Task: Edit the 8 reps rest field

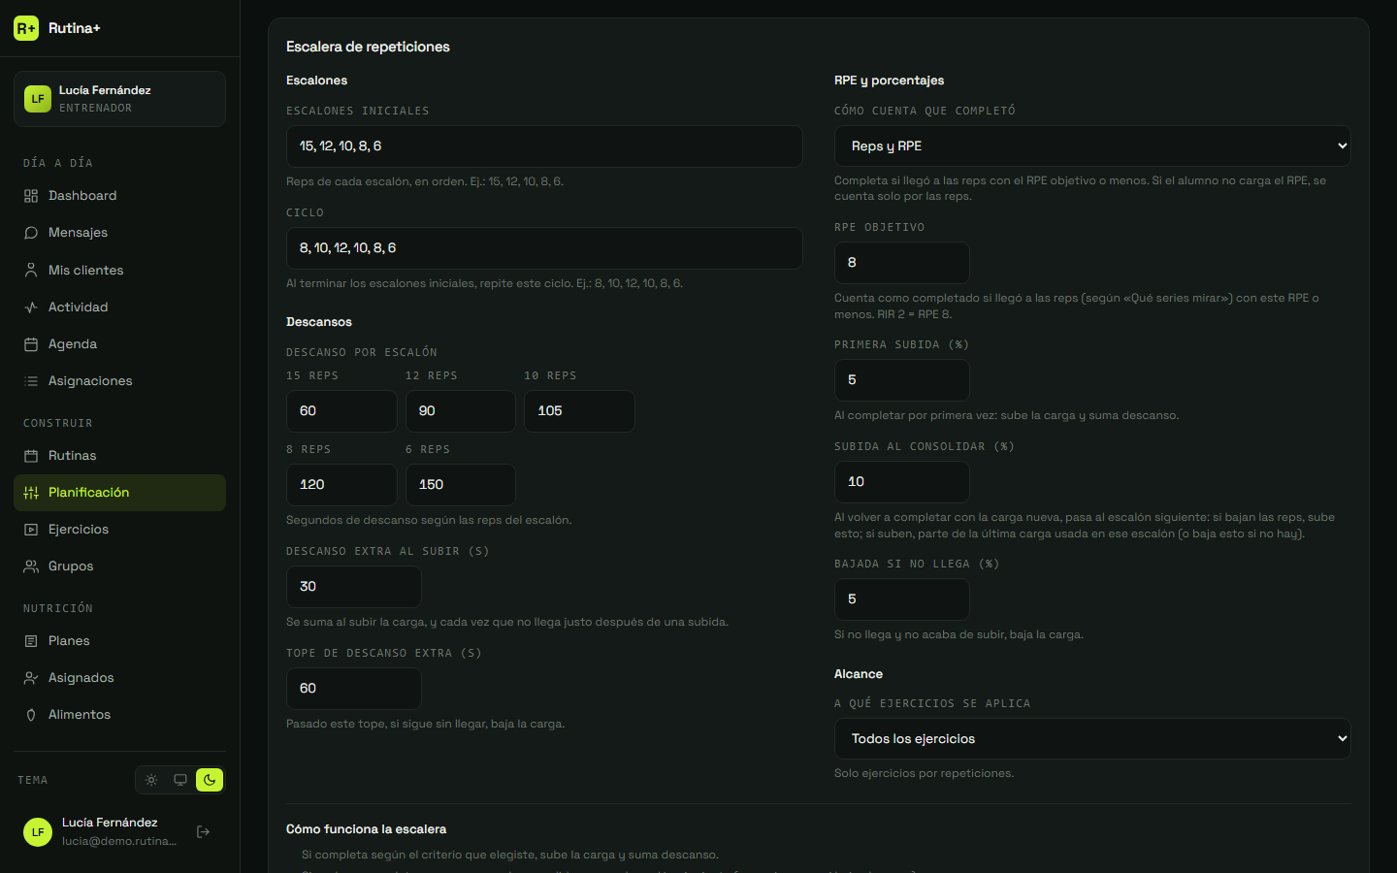Action: [x=341, y=485]
